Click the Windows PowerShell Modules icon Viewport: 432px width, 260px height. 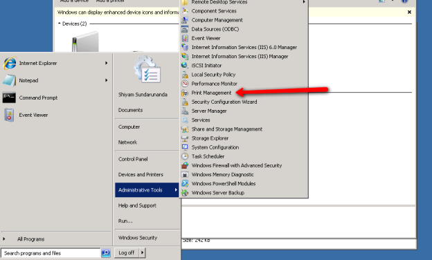[185, 183]
